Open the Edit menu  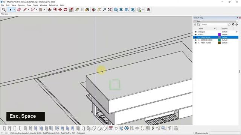pos(8,5)
